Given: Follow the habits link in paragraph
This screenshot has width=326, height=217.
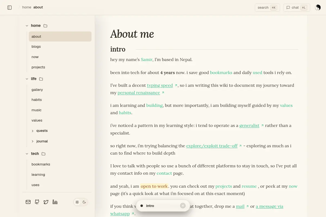Looking at the screenshot, I should click(125, 113).
